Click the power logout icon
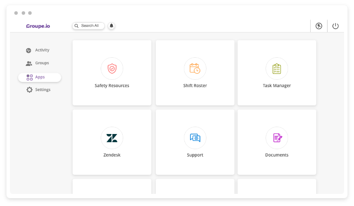354x206 pixels. click(335, 26)
